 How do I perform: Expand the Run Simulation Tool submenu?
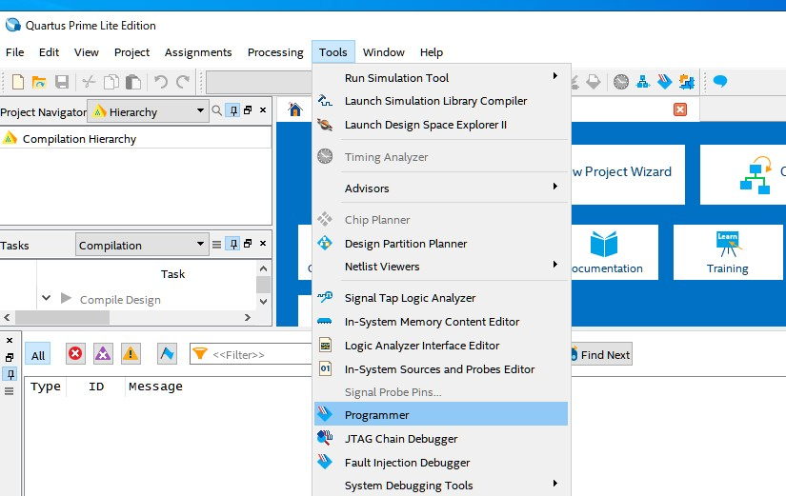(x=441, y=77)
